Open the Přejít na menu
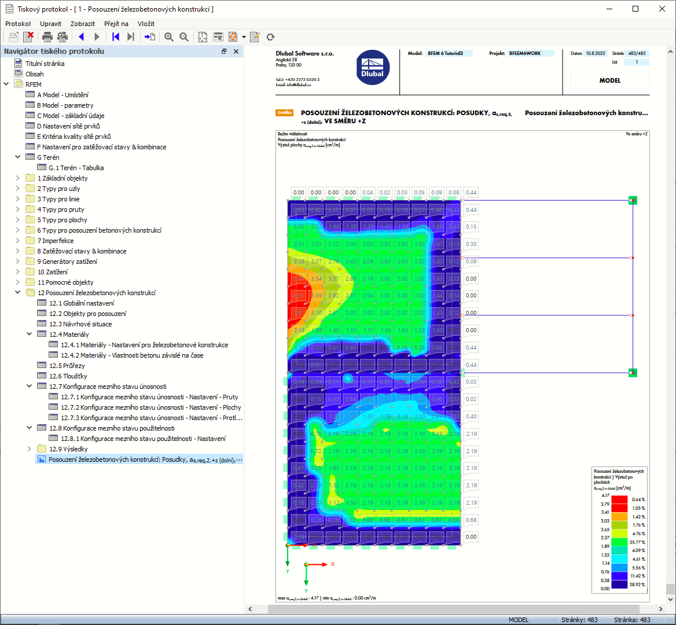The image size is (676, 625). [x=116, y=24]
